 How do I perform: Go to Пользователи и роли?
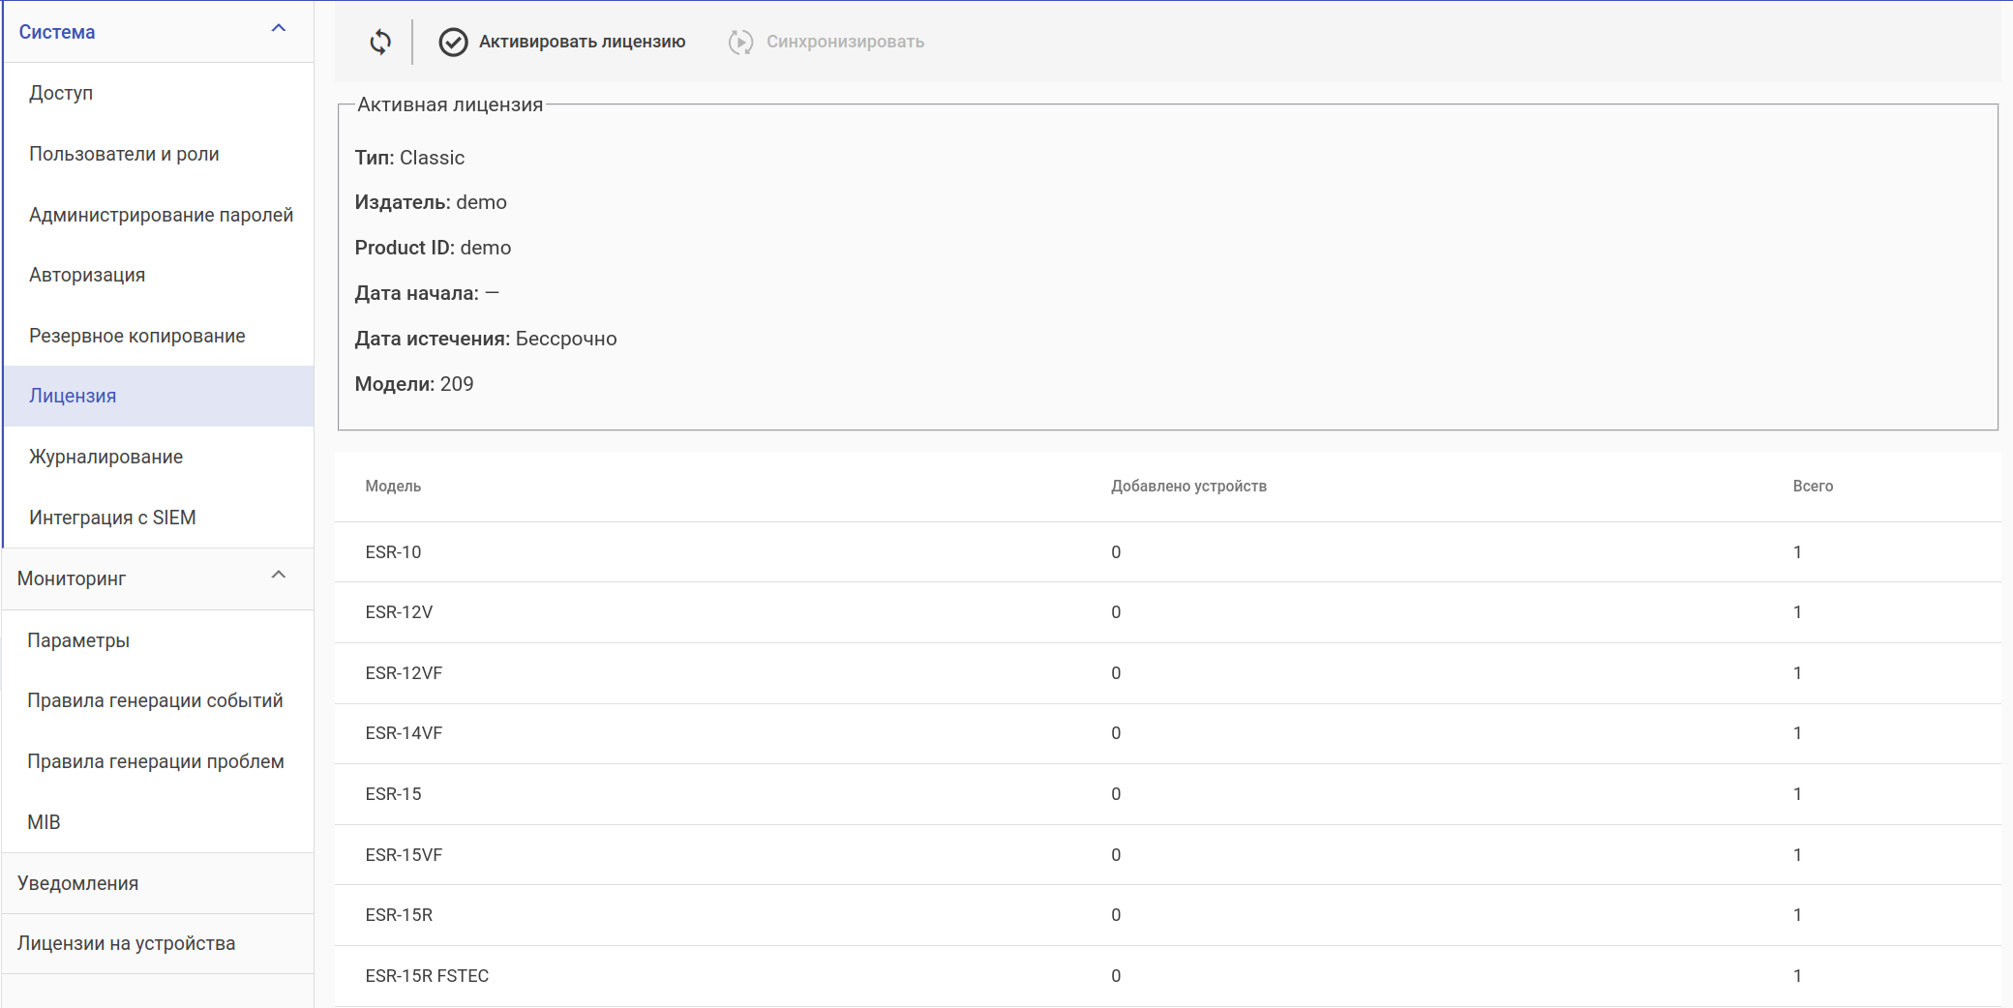tap(124, 154)
